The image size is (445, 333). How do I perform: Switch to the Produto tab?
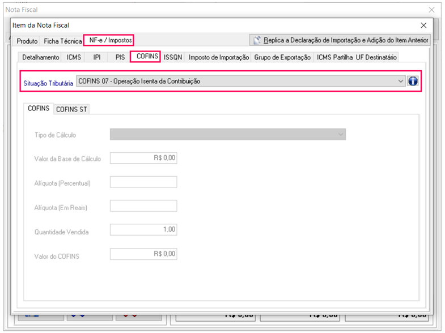[x=27, y=41]
